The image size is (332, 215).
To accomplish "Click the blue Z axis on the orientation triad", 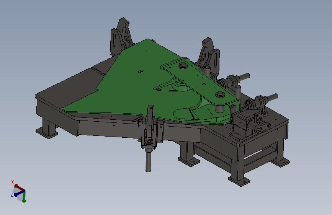I will pos(19,193).
